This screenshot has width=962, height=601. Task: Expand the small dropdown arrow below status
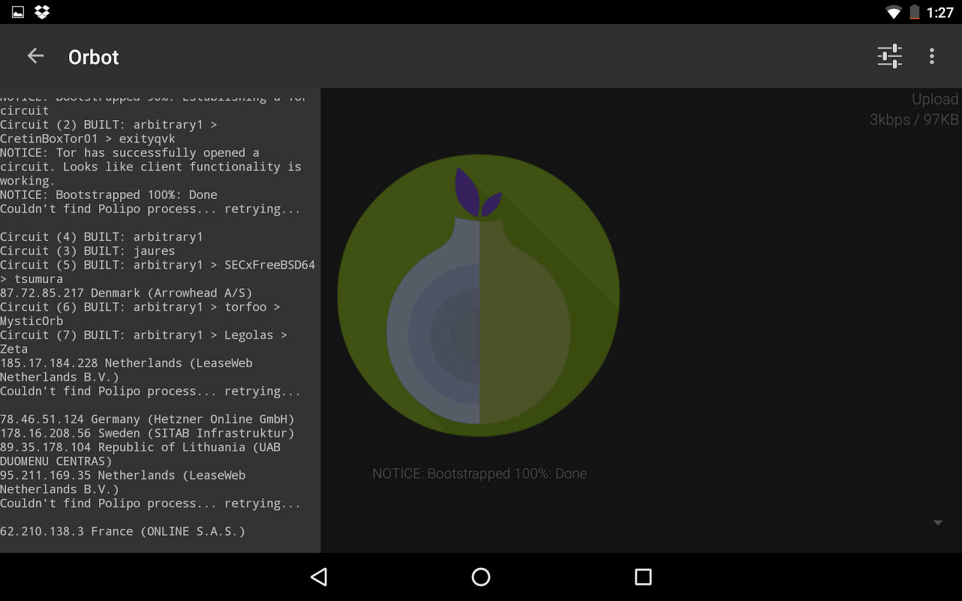point(938,523)
